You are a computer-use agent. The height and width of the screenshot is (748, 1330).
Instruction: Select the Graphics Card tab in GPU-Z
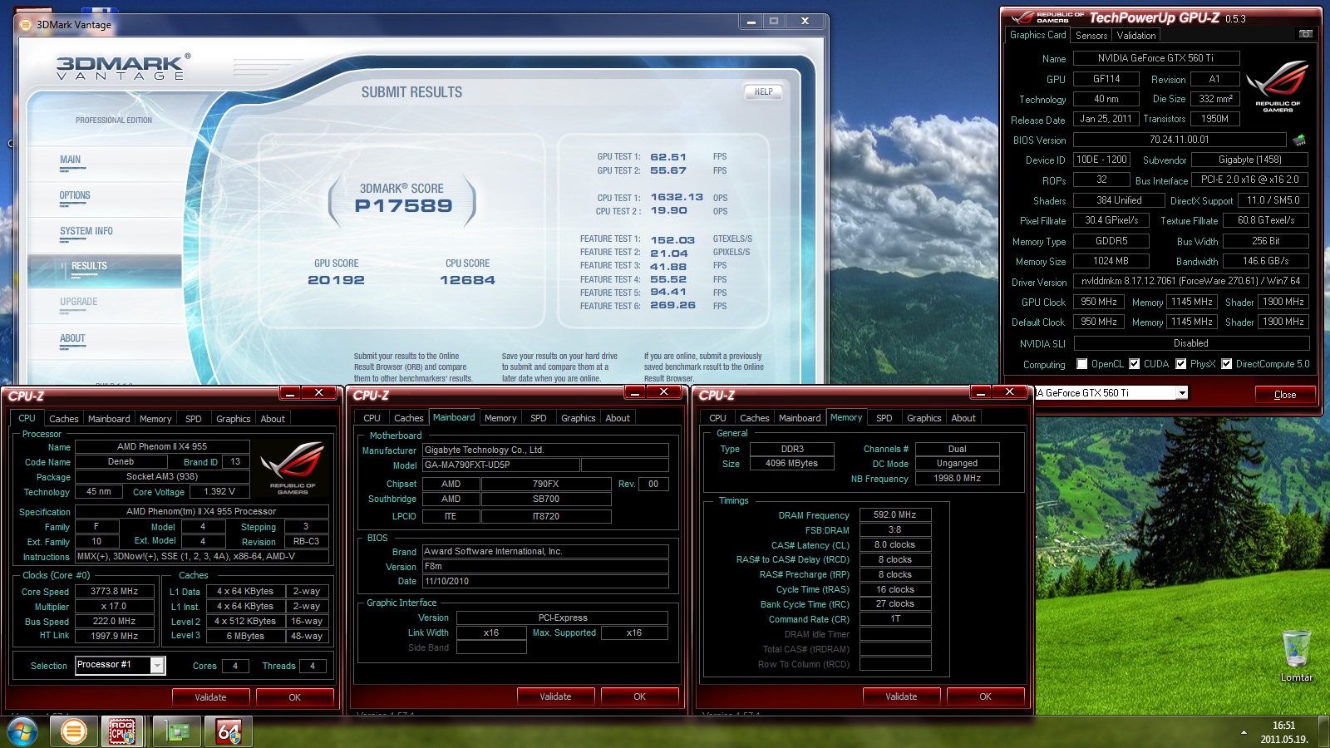pos(1037,35)
